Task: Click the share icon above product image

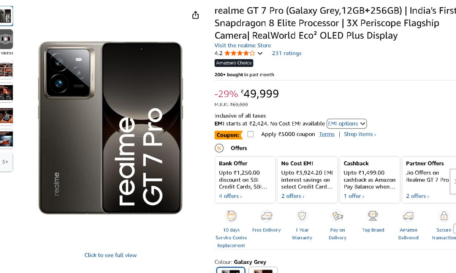Action: pyautogui.click(x=195, y=15)
